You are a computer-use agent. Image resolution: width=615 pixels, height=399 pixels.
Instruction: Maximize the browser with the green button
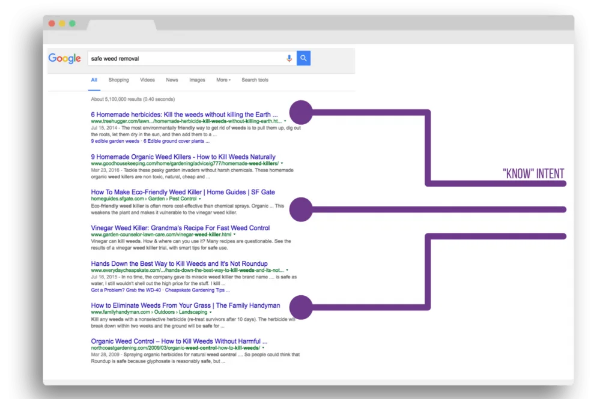(x=72, y=23)
